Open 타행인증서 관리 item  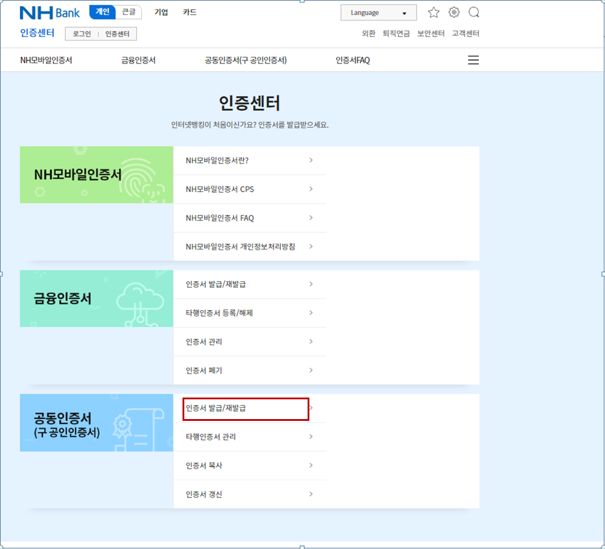(250, 436)
